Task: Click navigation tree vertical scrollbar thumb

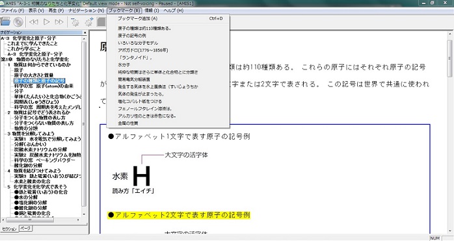Action: (x=84, y=124)
